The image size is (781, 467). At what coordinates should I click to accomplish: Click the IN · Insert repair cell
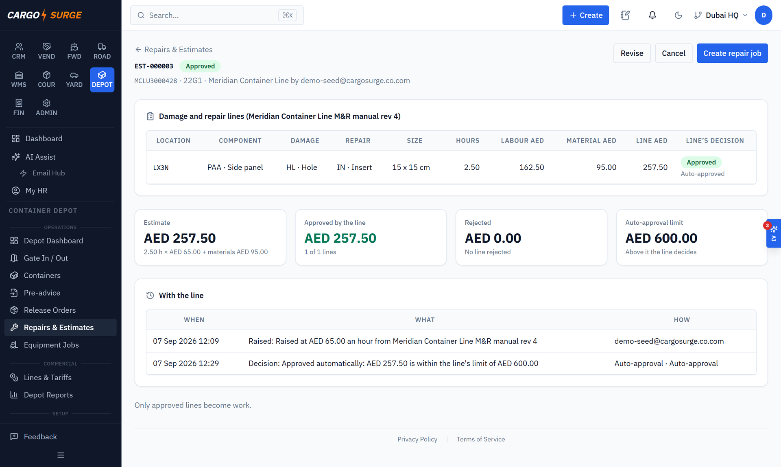pyautogui.click(x=354, y=167)
